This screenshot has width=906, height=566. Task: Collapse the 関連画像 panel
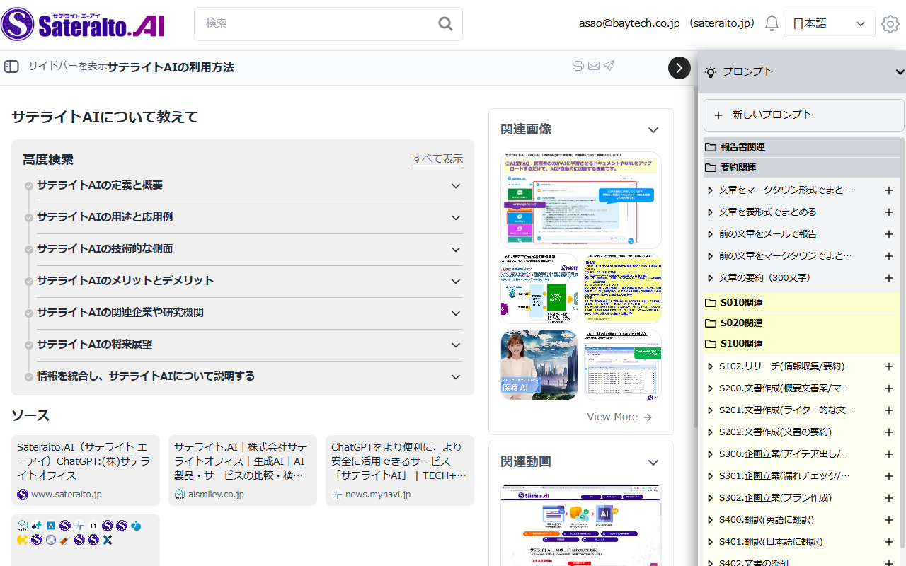tap(653, 129)
